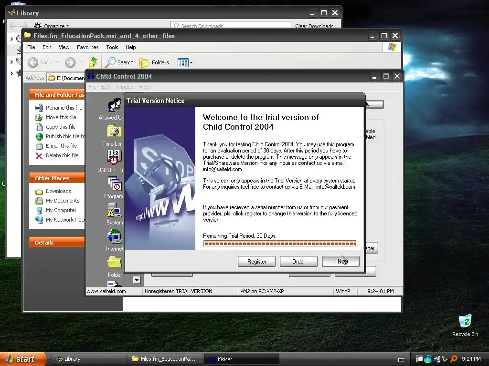Screen dimensions: 489x366
Task: Click the Search Downloads field in Library
Action: point(231,26)
